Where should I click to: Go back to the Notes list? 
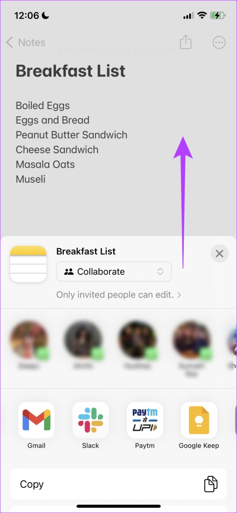click(x=25, y=42)
